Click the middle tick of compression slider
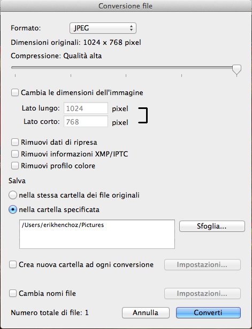This screenshot has width=252, height=329. point(126,75)
